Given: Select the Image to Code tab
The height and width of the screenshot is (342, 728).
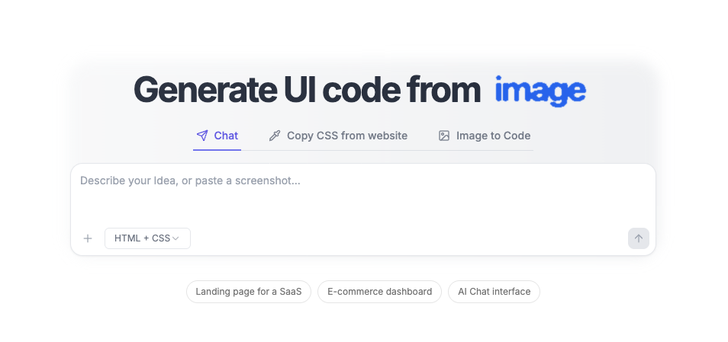Looking at the screenshot, I should pos(485,136).
